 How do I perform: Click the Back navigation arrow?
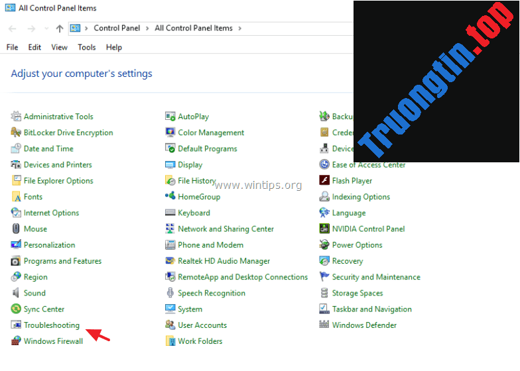click(12, 29)
